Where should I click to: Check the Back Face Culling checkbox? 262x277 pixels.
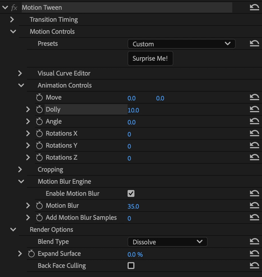[131, 266]
